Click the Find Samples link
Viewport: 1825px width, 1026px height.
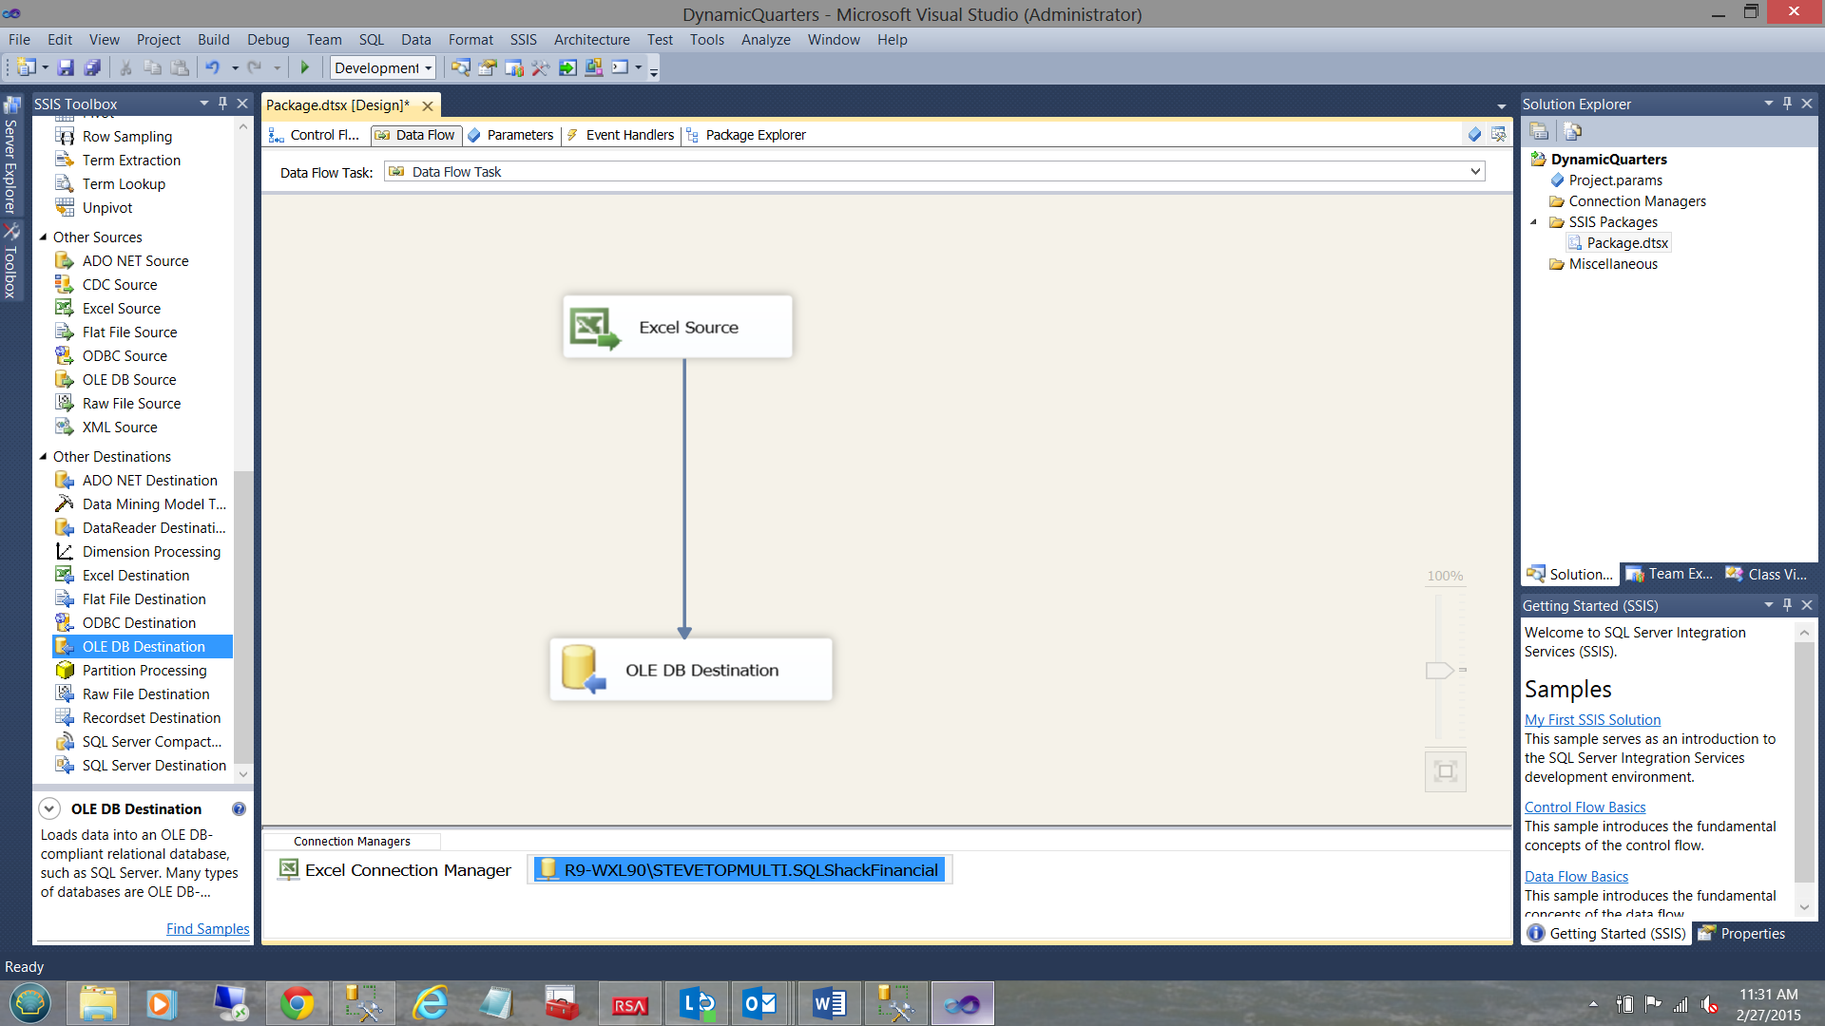(207, 929)
